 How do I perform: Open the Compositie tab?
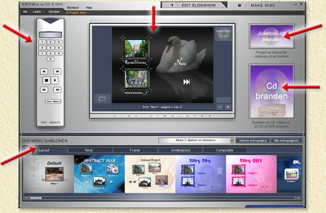coord(225,150)
